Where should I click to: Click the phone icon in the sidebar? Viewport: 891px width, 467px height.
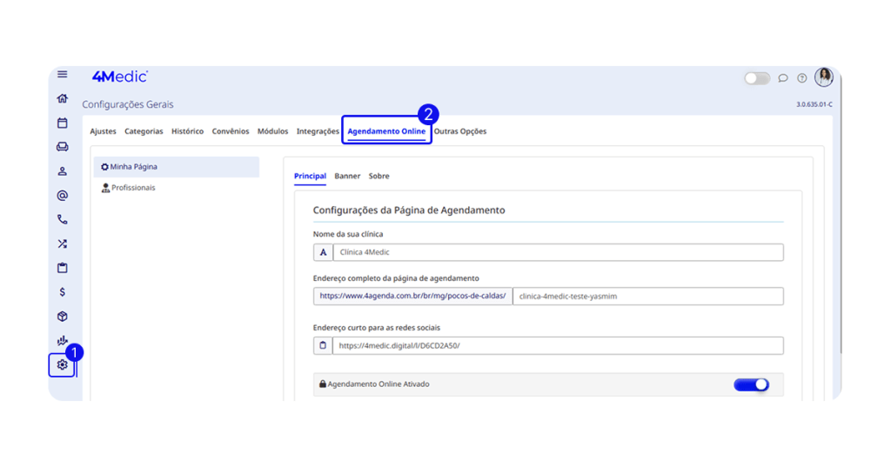coord(63,220)
